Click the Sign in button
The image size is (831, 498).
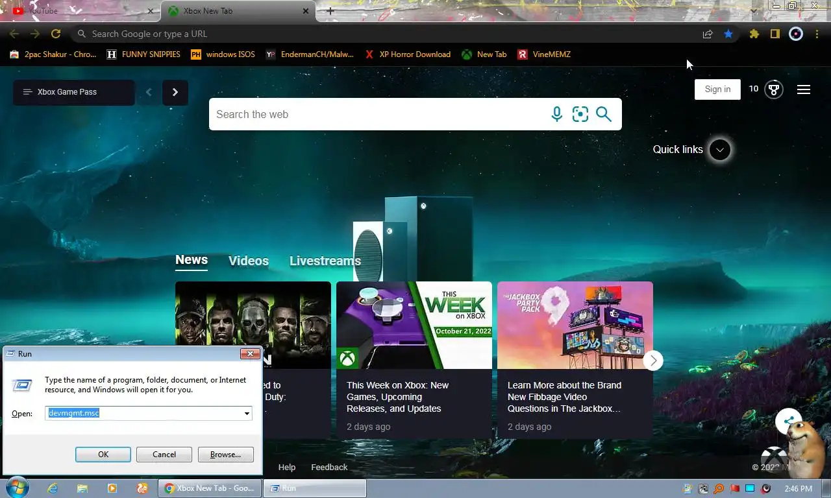pyautogui.click(x=717, y=89)
